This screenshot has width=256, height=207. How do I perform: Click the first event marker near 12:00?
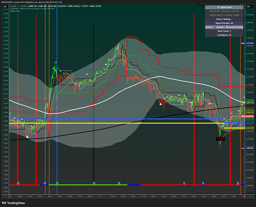coord(18,183)
